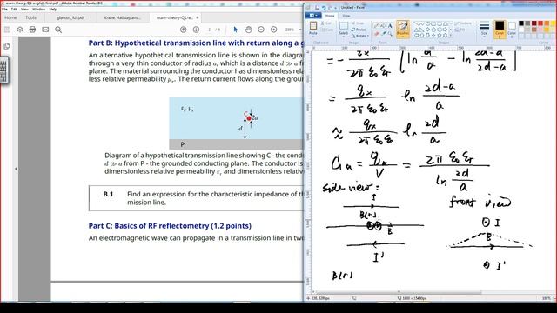
Task: Click the Redo arrow in Paint's title bar
Action: point(330,8)
